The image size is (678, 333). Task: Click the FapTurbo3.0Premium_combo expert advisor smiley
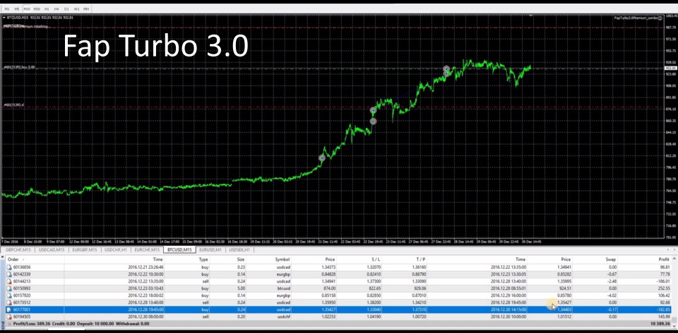click(x=660, y=18)
